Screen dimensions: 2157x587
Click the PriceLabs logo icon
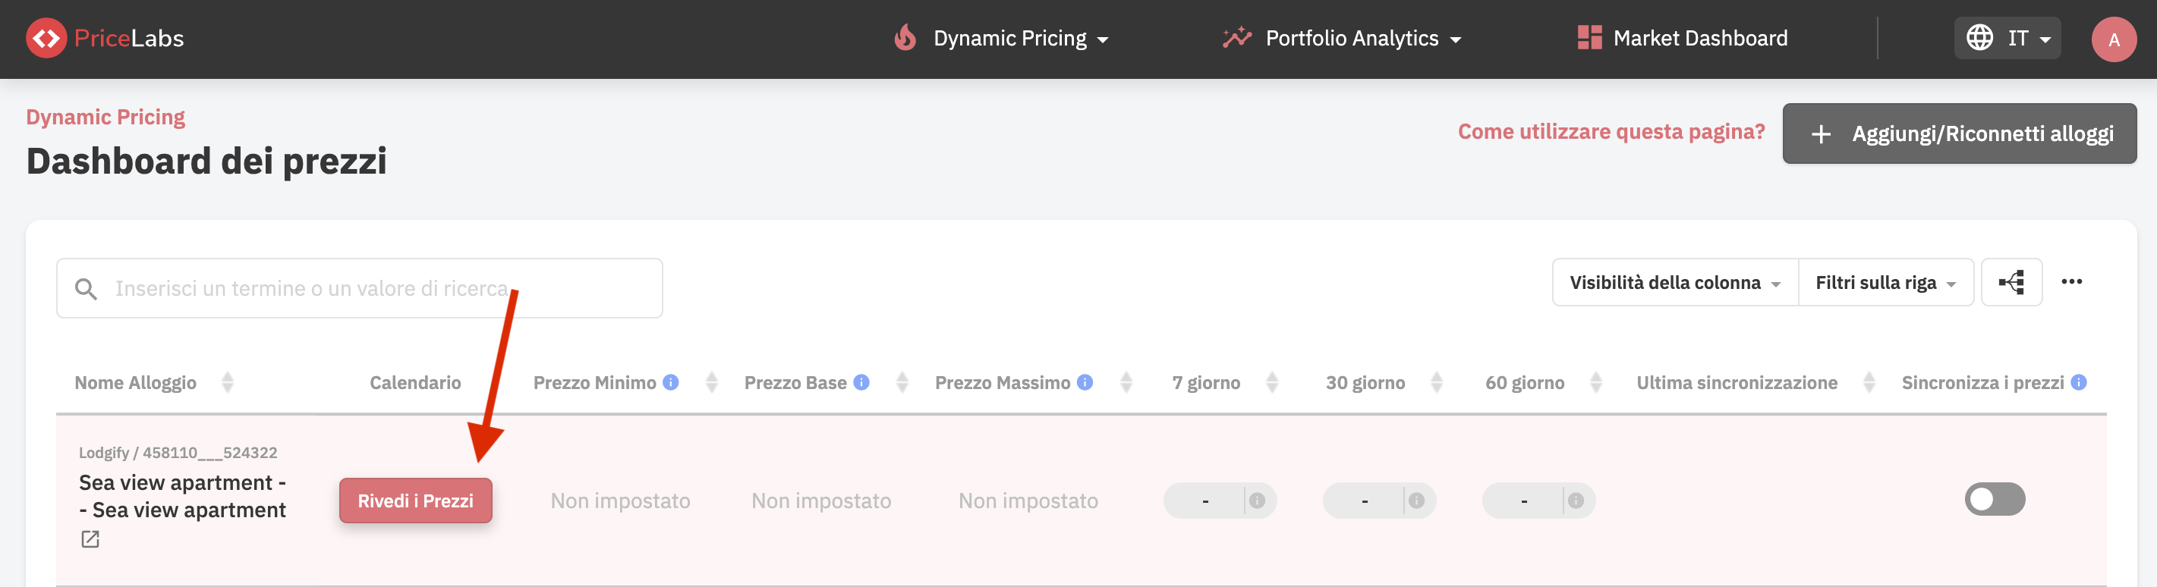pos(46,39)
